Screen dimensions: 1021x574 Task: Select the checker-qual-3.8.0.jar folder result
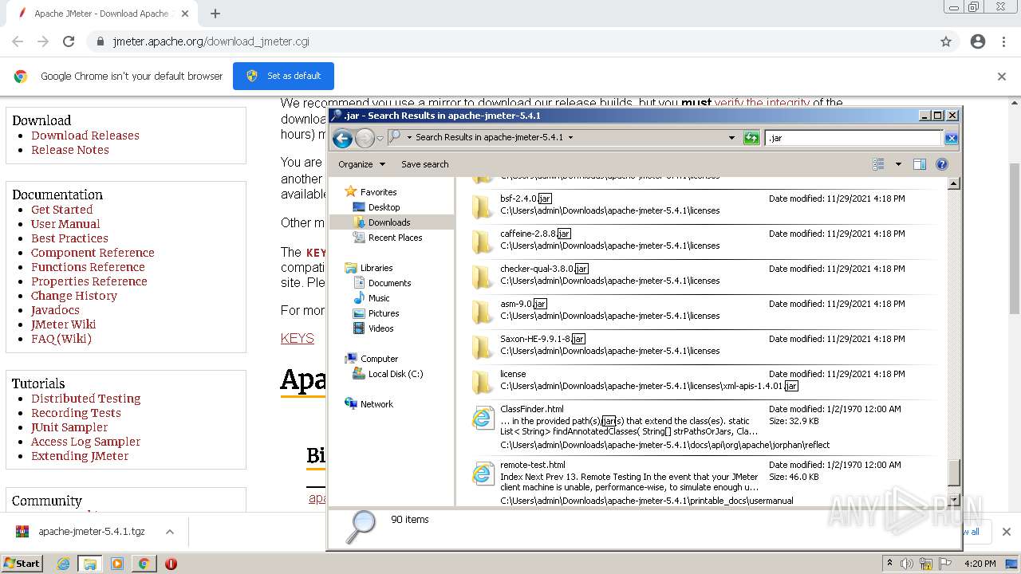[x=702, y=277]
